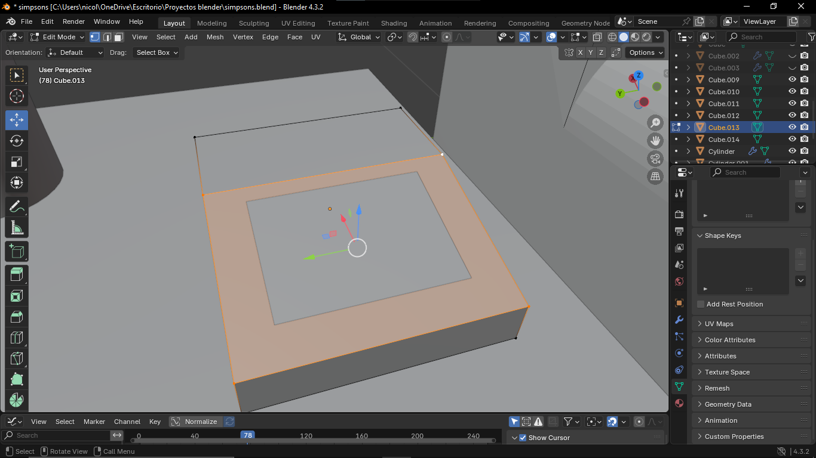Open the World properties tab
Screen dimensions: 816x458
pyautogui.click(x=679, y=281)
